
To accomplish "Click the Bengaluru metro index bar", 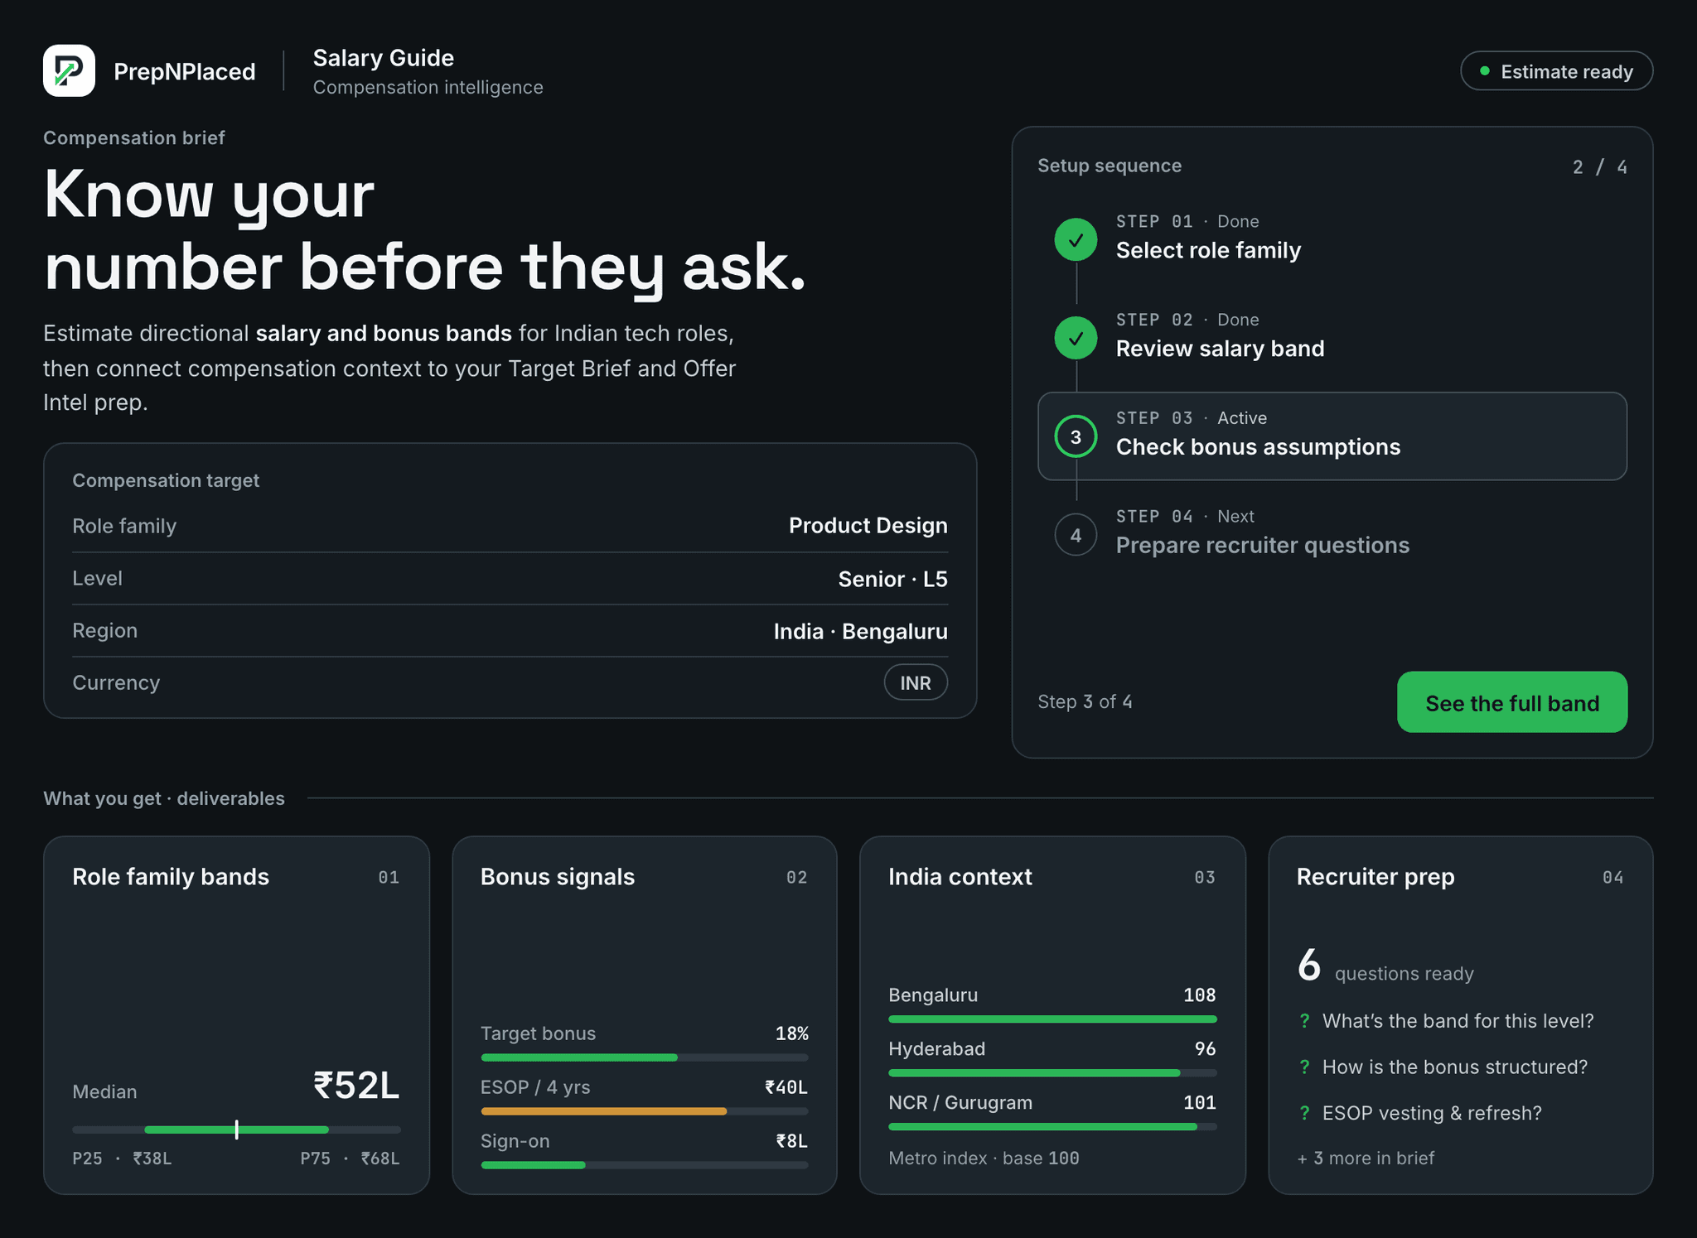I will (x=1052, y=1019).
